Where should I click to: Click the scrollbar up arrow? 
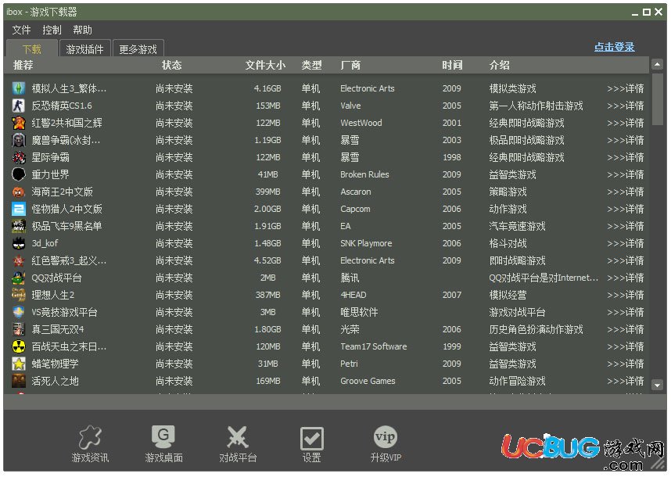pyautogui.click(x=657, y=65)
